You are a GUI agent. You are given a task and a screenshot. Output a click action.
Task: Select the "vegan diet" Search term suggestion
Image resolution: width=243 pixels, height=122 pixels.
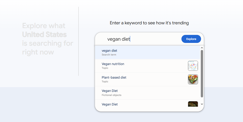pyautogui.click(x=148, y=52)
